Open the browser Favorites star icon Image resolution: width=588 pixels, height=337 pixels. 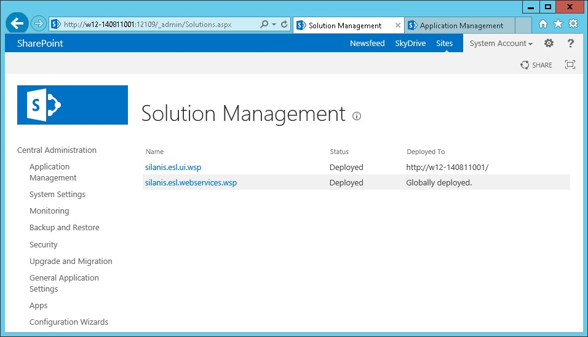click(x=558, y=24)
